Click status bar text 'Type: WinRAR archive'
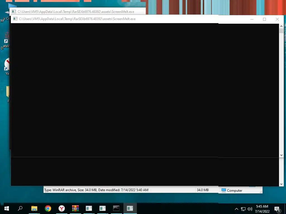 point(60,190)
